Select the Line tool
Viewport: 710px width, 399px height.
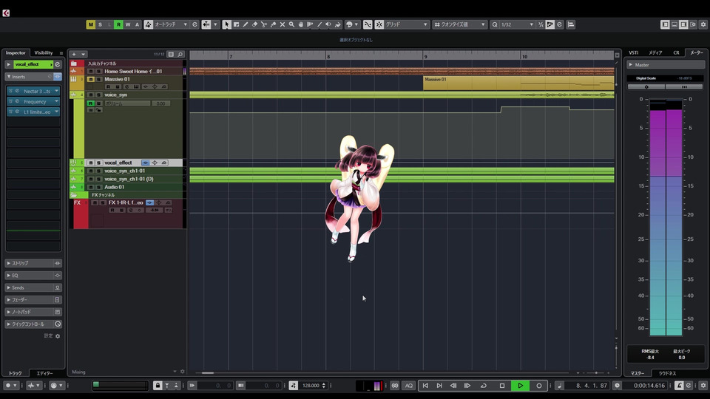[x=319, y=24]
